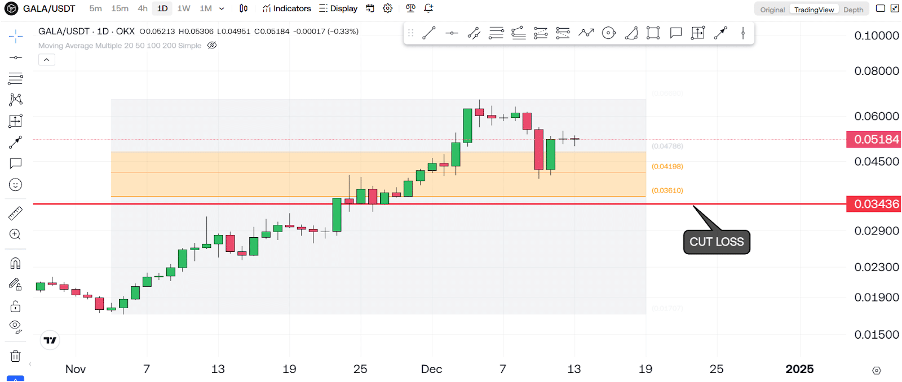
Task: Select the 1D timeframe
Action: click(162, 8)
